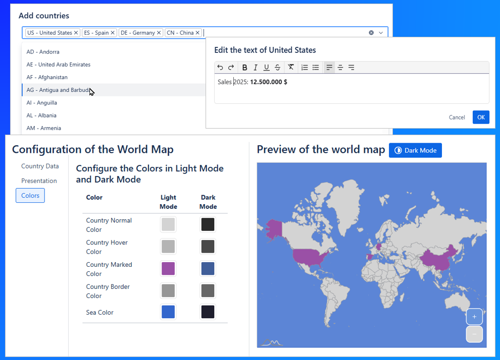Expand the countries dropdown chevron
Image resolution: width=500 pixels, height=360 pixels.
[x=381, y=33]
